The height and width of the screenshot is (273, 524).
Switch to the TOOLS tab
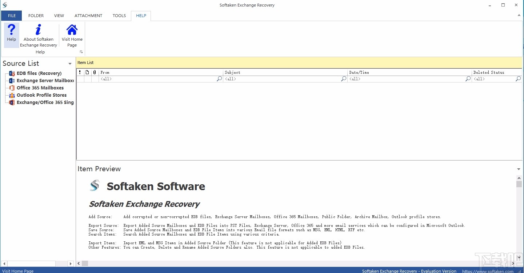pyautogui.click(x=119, y=16)
